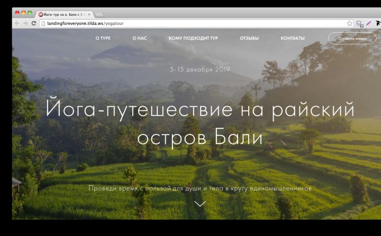Click the subtitle Проведи время с пользой
Screen dimensions: 381x236
(x=199, y=188)
